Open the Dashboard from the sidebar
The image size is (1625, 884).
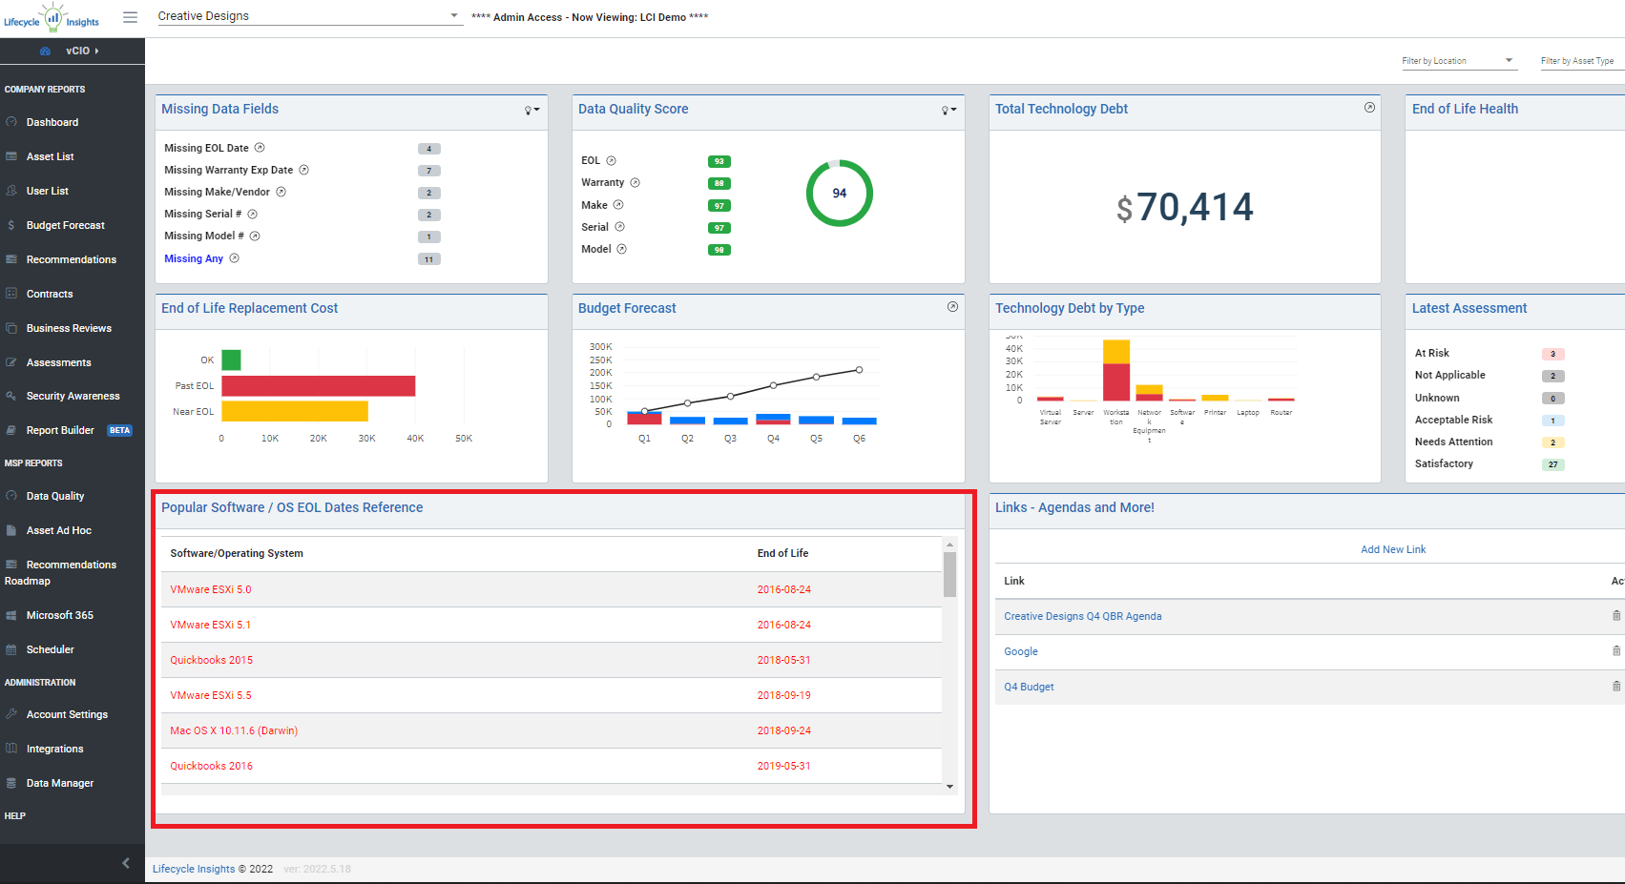tap(52, 122)
